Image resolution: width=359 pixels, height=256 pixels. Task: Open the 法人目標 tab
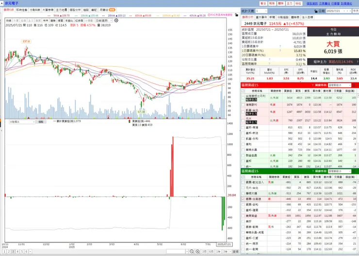pyautogui.click(x=308, y=17)
